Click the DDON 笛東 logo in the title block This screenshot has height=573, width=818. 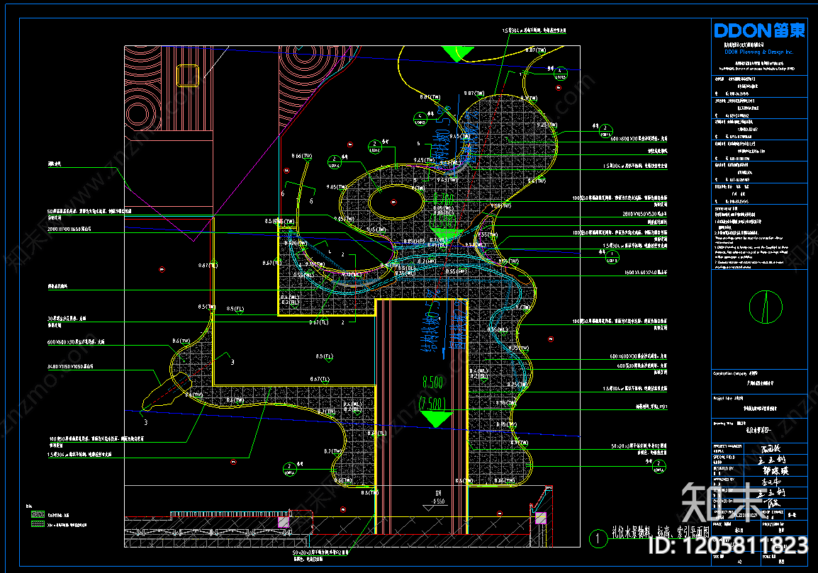pos(759,31)
